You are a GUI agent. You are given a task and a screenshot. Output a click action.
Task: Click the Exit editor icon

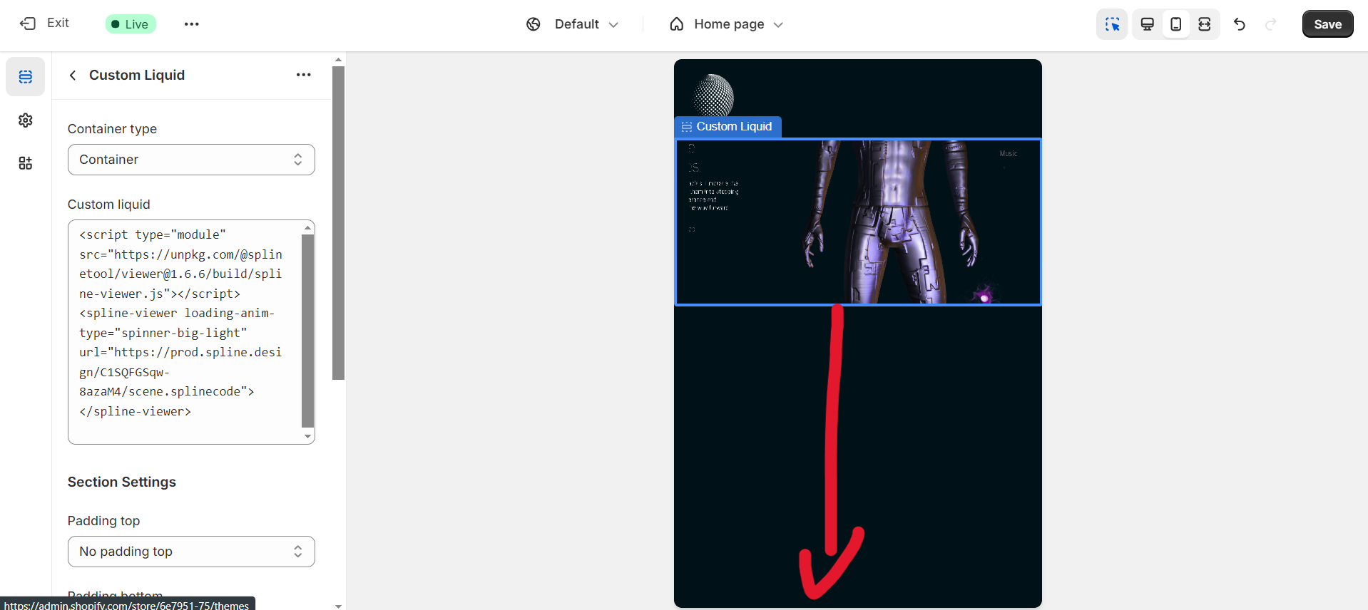(x=28, y=24)
